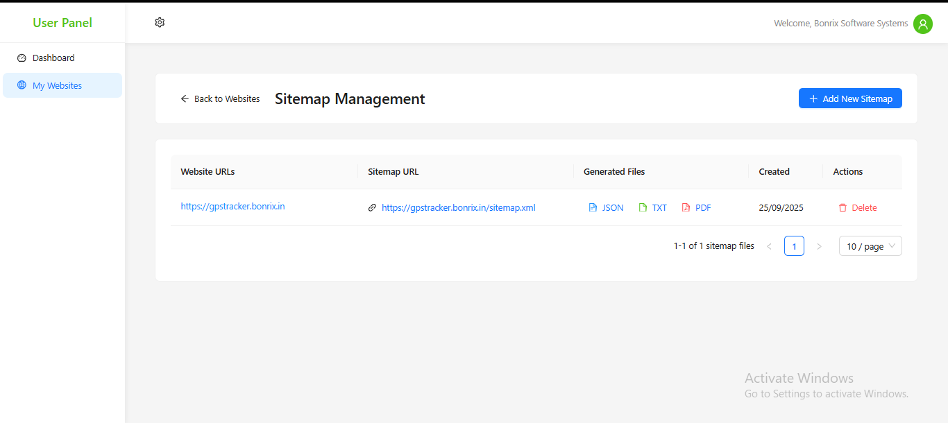The width and height of the screenshot is (948, 423).
Task: Switch to My Websites in the sidebar
Action: (x=57, y=85)
